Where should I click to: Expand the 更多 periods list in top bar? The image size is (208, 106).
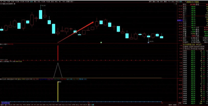tap(72, 2)
